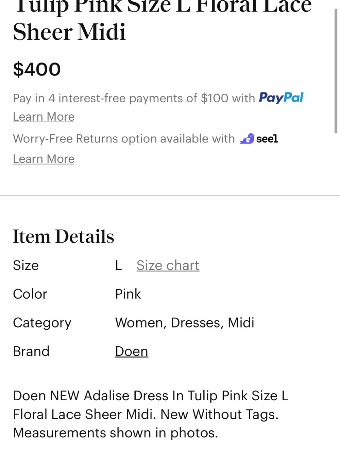The width and height of the screenshot is (340, 453).
Task: Open the Size chart link
Action: (x=168, y=265)
